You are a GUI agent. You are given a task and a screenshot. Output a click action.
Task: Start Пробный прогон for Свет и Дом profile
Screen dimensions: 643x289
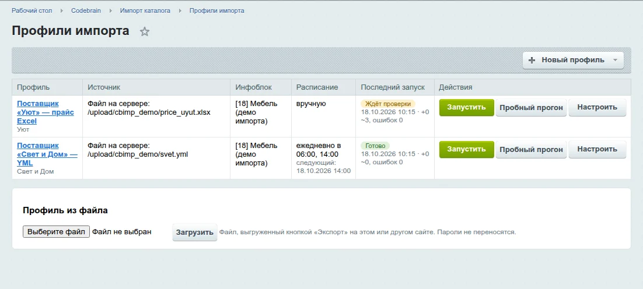coord(531,150)
